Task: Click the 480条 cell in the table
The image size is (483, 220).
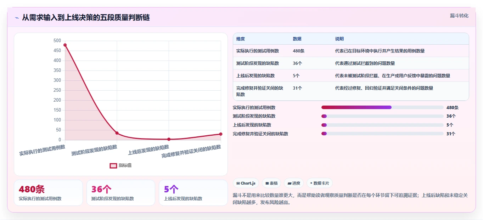Action: [x=299, y=51]
